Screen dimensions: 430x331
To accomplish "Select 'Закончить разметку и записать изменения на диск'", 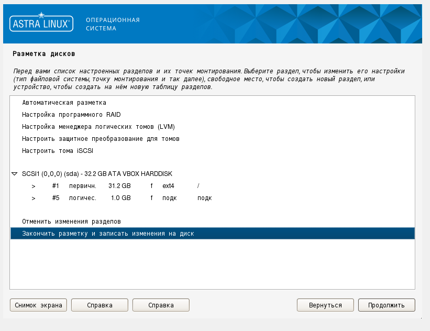I will coord(213,234).
